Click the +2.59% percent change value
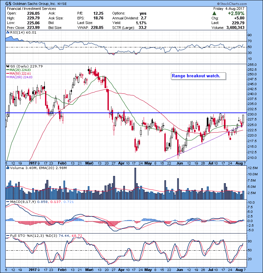263x273 pixels. pyautogui.click(x=236, y=13)
